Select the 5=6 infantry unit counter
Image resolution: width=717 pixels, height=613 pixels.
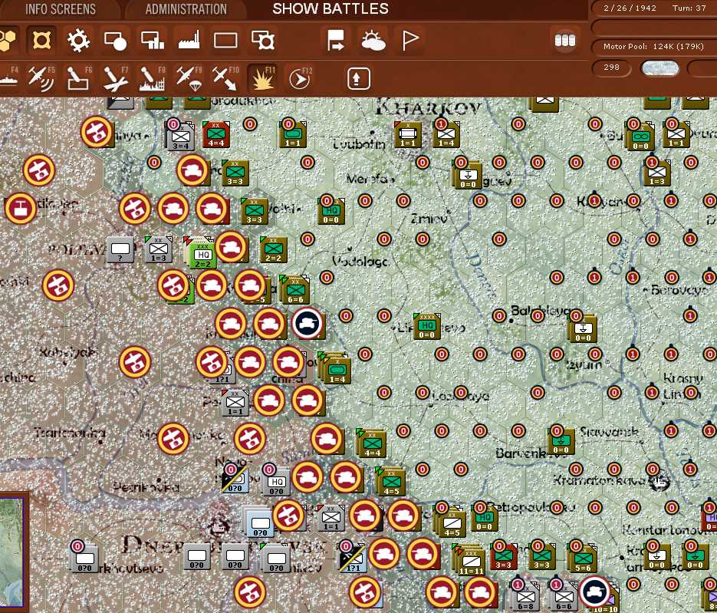[583, 559]
